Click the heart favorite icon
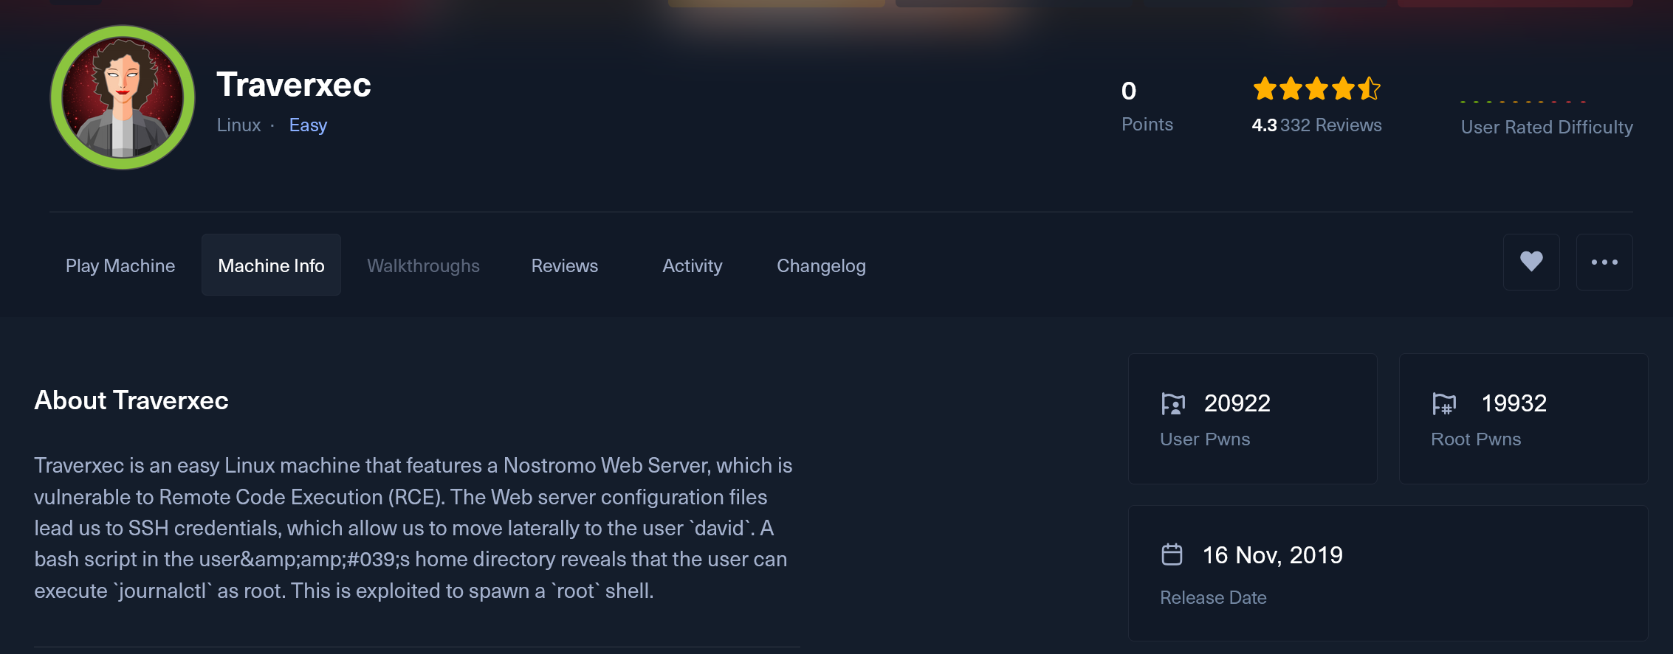 (1531, 262)
